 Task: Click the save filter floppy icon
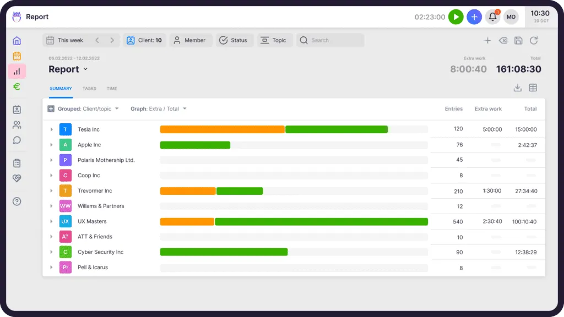point(518,40)
